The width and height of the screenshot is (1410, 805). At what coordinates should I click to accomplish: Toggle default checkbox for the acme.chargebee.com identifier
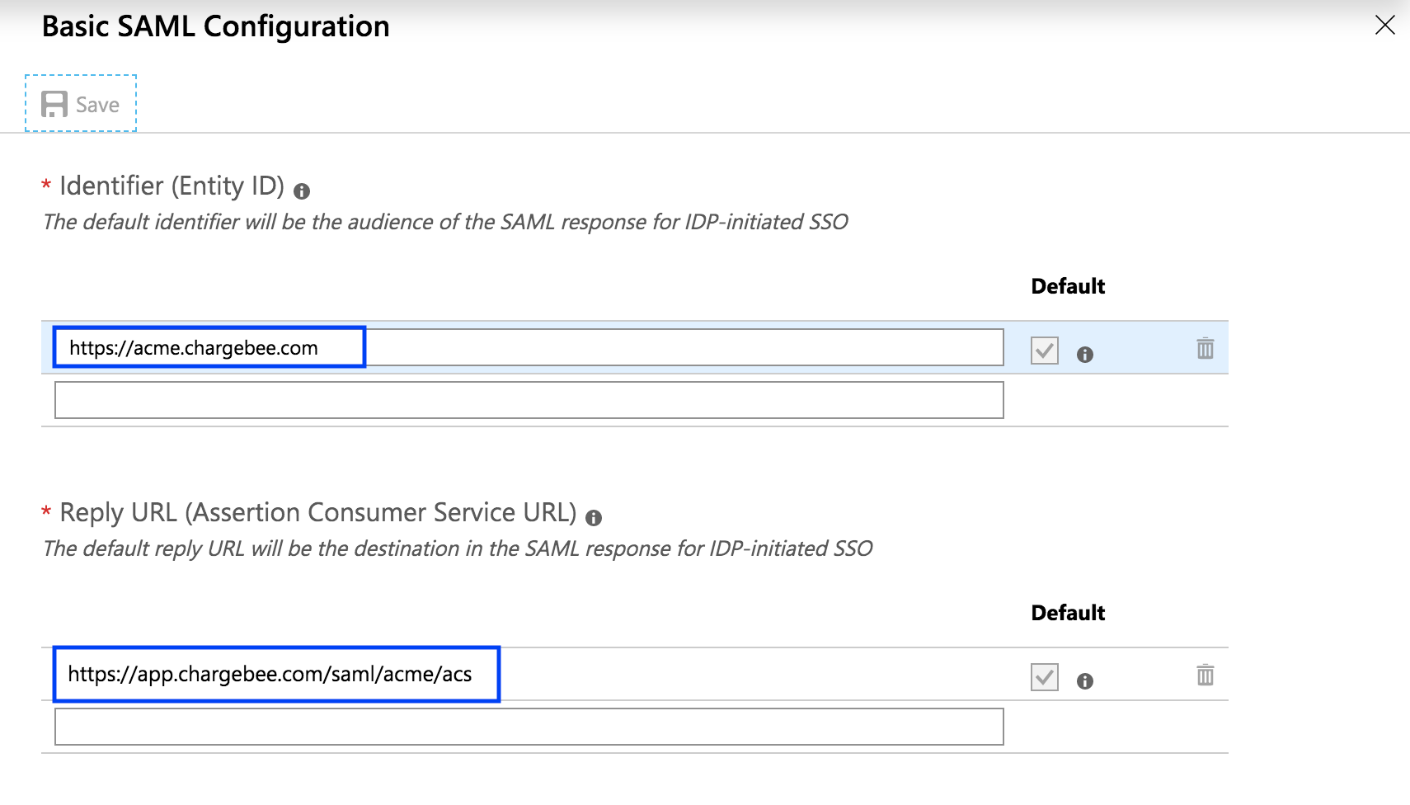(1044, 351)
